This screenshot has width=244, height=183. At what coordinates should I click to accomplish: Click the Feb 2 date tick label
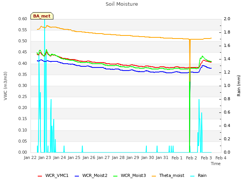[191, 158]
